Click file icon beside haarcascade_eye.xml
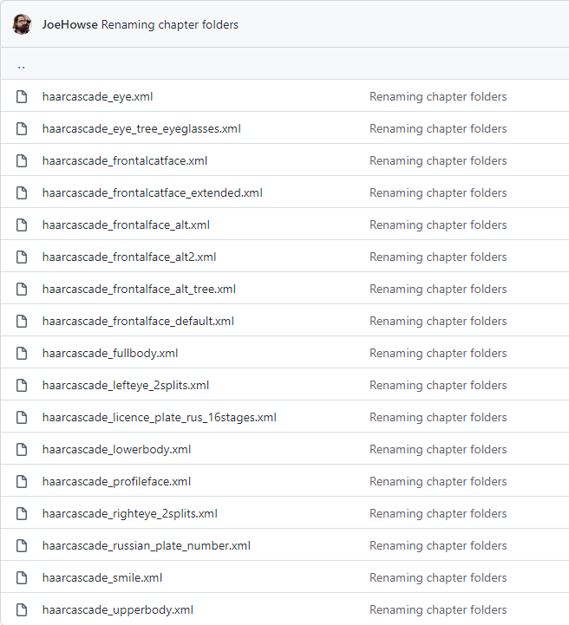Viewport: 569px width, 625px height. tap(22, 96)
